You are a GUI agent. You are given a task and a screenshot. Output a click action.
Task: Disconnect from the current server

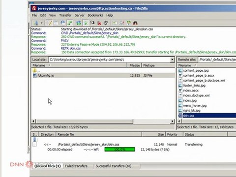point(99,23)
